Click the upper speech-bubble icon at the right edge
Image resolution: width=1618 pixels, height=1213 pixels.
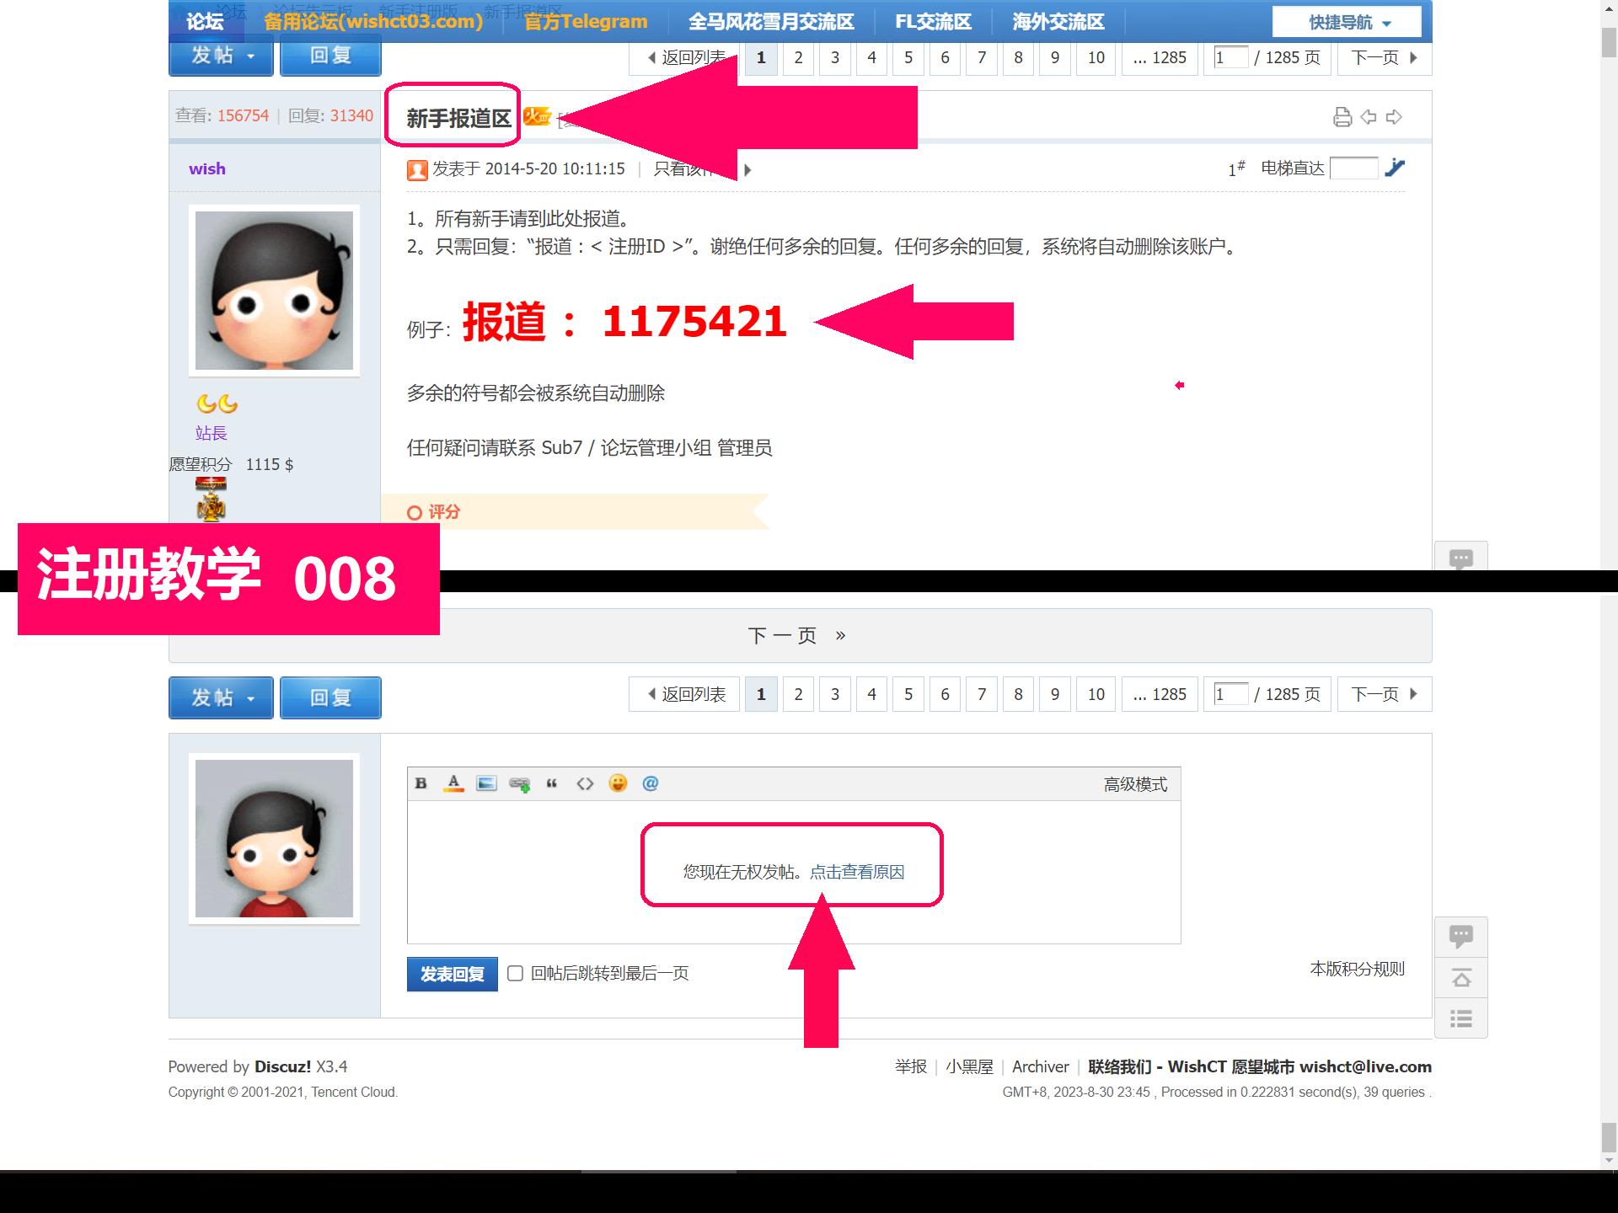point(1461,557)
